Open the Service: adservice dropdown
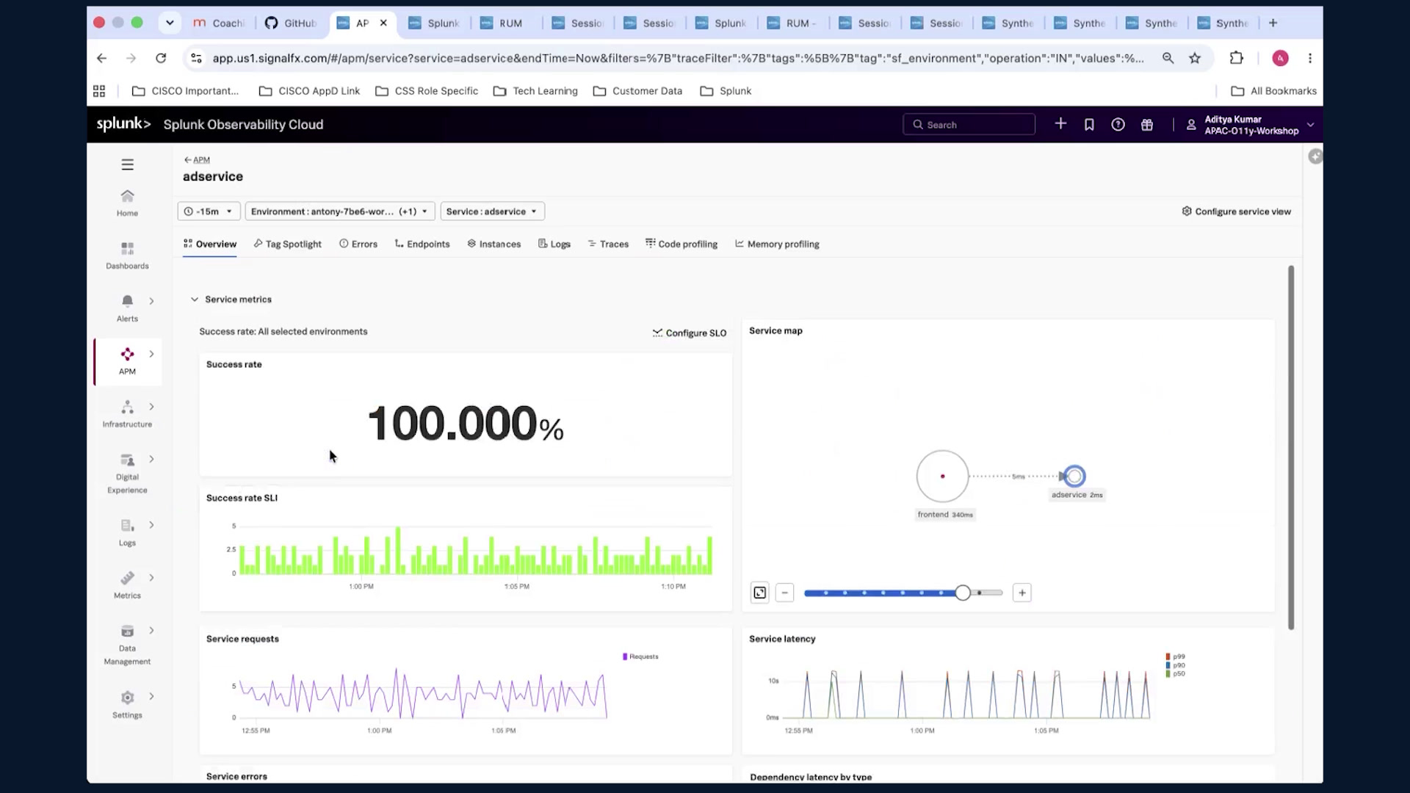 coord(493,211)
